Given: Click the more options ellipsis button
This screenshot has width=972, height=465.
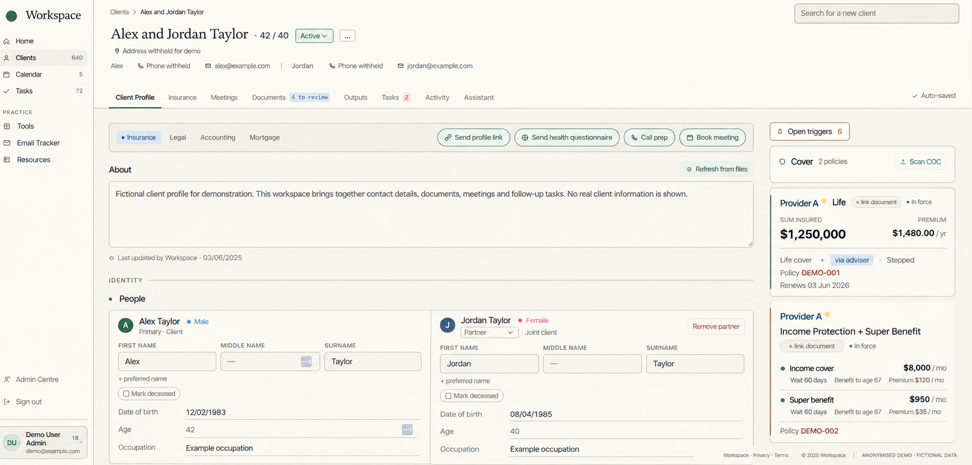Looking at the screenshot, I should coord(347,36).
